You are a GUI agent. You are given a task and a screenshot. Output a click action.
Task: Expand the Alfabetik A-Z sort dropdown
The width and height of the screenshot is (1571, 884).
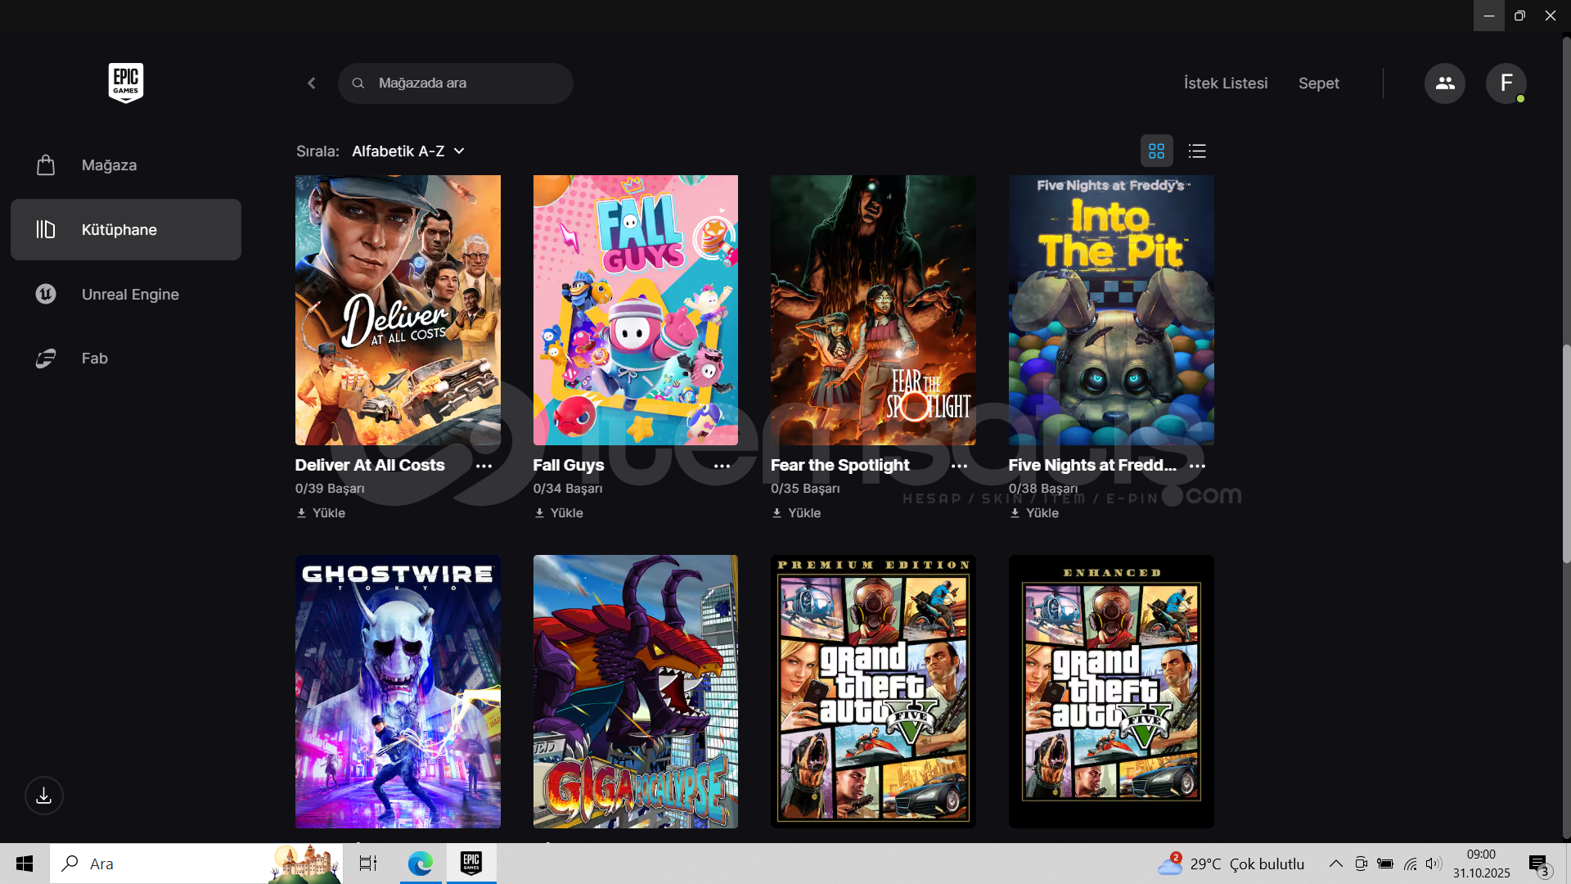point(408,151)
